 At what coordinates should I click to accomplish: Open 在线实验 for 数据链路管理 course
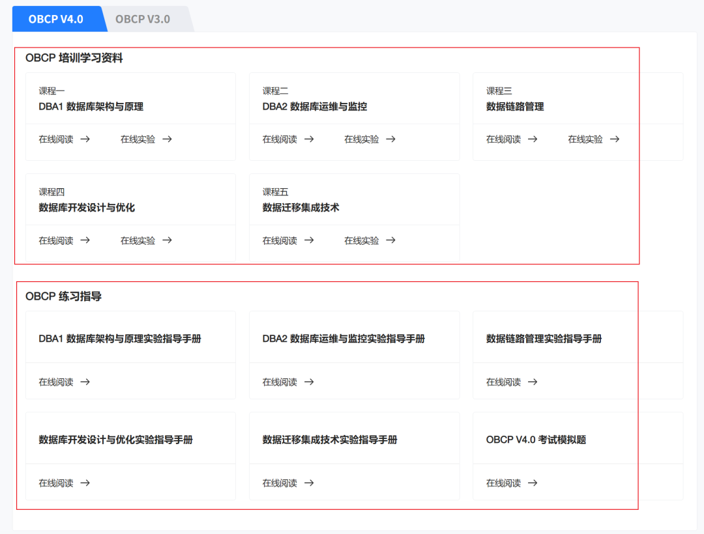pyautogui.click(x=585, y=139)
